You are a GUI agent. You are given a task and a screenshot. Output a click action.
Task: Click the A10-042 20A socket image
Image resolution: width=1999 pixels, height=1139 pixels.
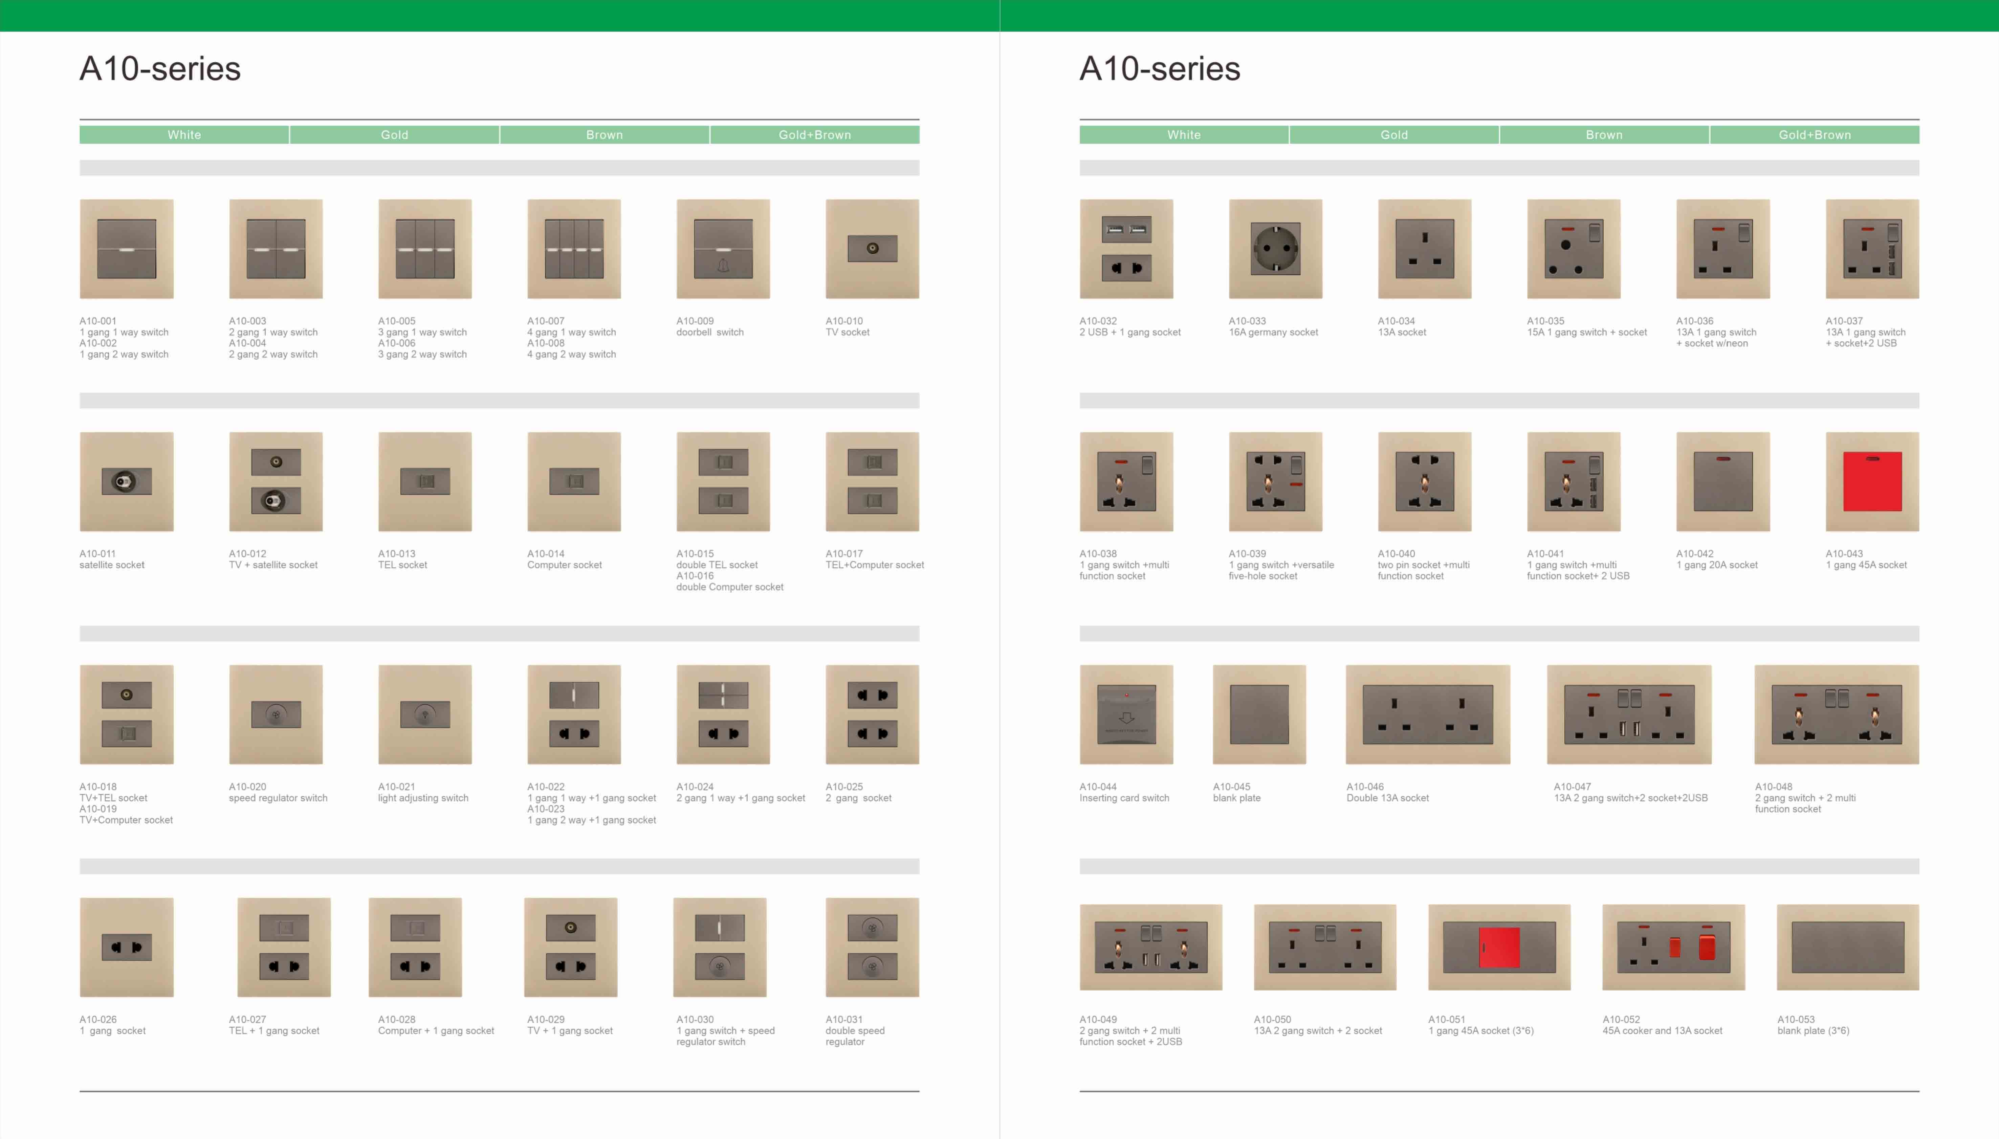pos(1723,482)
